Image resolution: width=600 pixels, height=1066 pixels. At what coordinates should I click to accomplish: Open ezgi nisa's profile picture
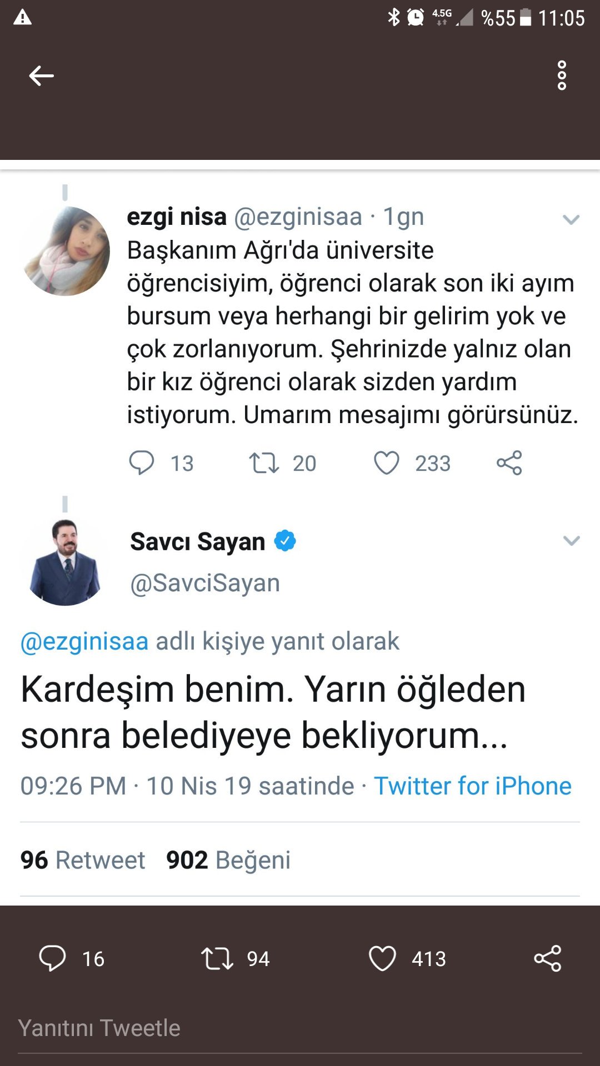pyautogui.click(x=66, y=251)
